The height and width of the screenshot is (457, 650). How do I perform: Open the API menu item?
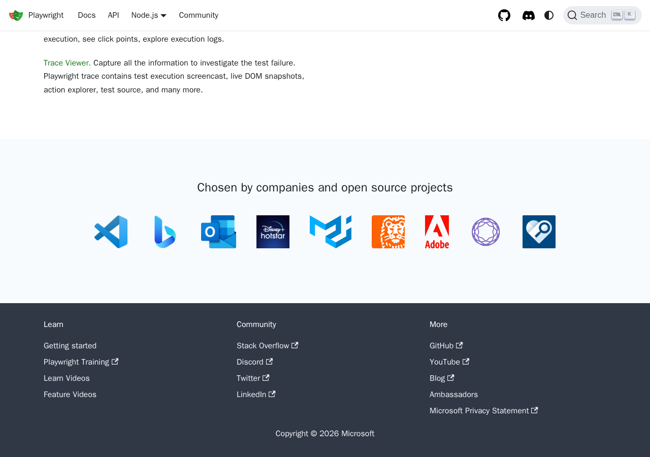[113, 15]
